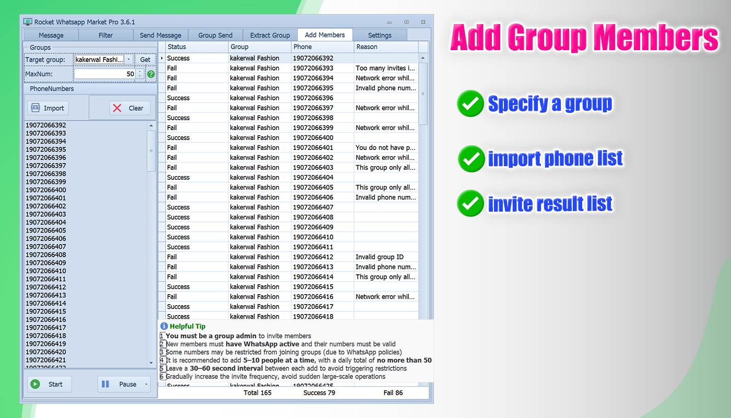Screen dimensions: 731x418
Task: Select 19072066410 in the PhoneNumbers list
Action: point(46,271)
